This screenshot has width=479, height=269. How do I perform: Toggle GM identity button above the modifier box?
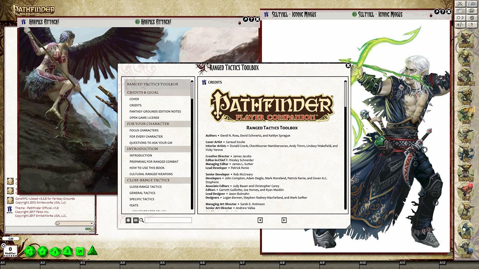[x=10, y=238]
